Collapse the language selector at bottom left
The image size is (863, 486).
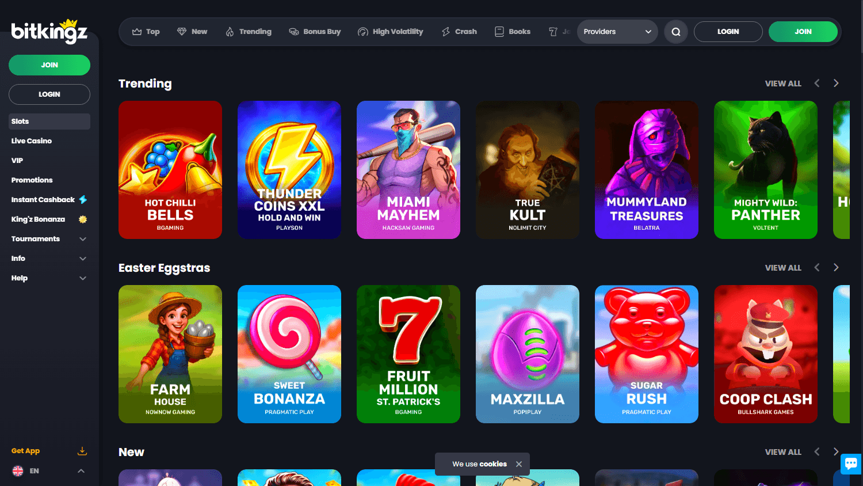(81, 470)
